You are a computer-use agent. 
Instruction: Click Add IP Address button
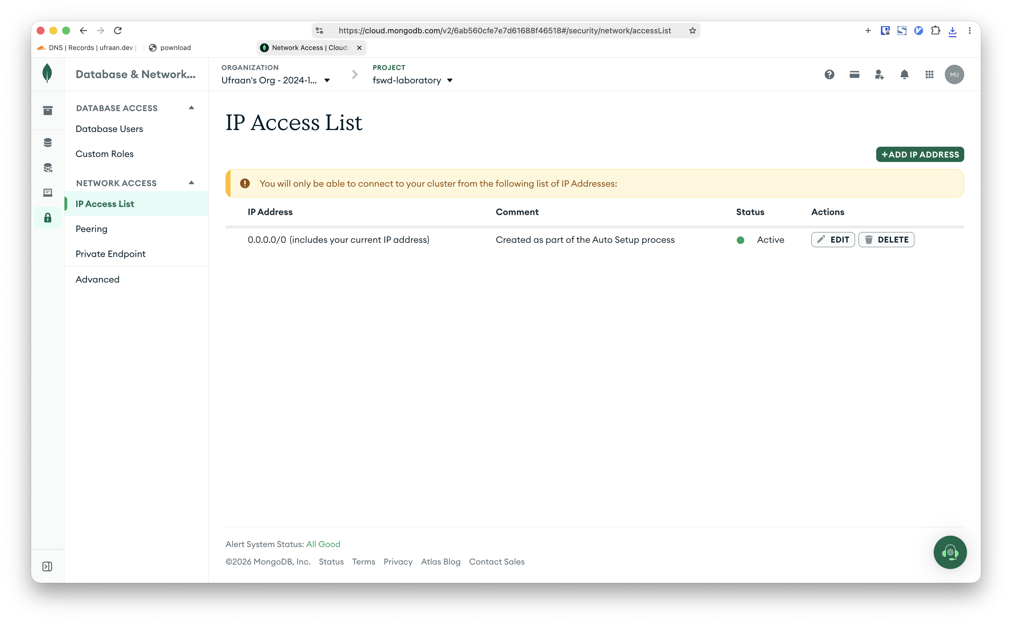pos(920,154)
